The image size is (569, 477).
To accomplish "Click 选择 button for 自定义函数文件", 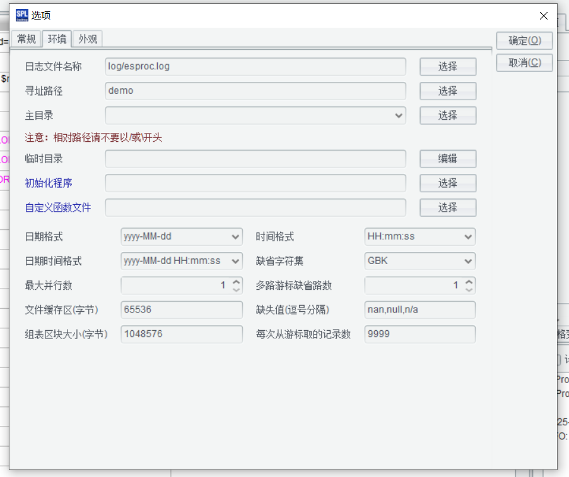I will [448, 208].
